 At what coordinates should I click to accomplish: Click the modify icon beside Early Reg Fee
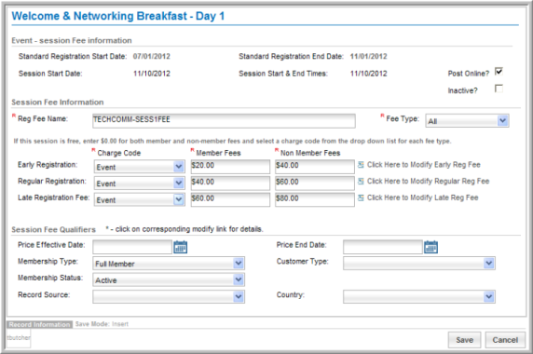tap(361, 165)
